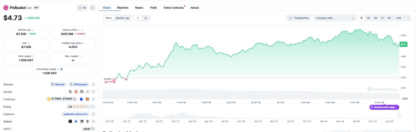Click the share icon beside the watchlist star
Viewport: 416px width, 132px height.
[92, 8]
